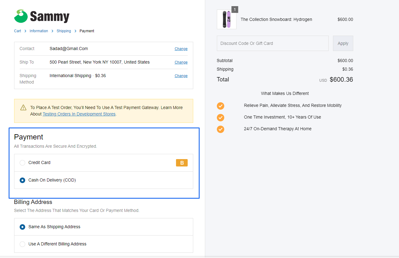This screenshot has width=399, height=258.
Task: Click the orange B badge beside Credit Card
Action: [x=182, y=162]
